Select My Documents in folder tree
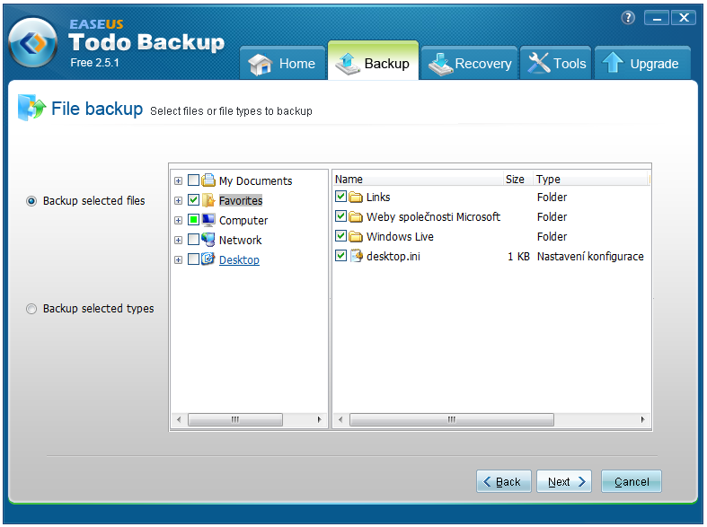The image size is (707, 527). coord(256,180)
